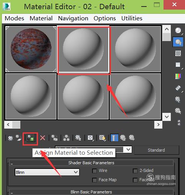Viewport: 185px width, 195px height.
Task: Open the Blinn shader type dropdown
Action: point(47,172)
